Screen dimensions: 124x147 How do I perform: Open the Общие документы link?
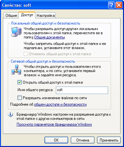tap(49, 37)
